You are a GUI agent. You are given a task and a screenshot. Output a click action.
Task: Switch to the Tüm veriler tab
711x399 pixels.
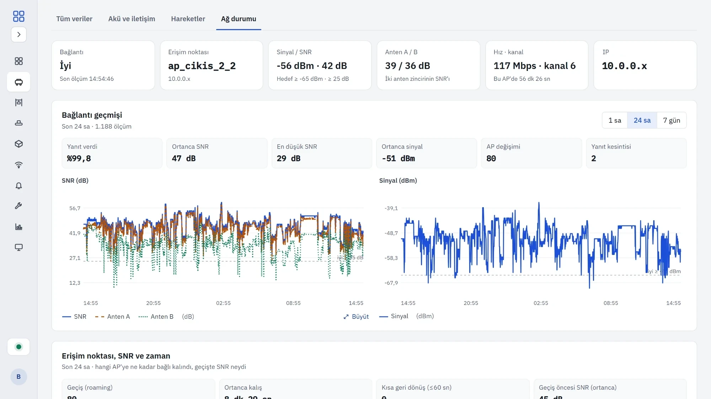click(x=74, y=19)
